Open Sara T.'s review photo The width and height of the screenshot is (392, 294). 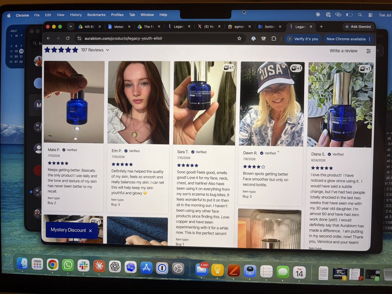click(205, 103)
